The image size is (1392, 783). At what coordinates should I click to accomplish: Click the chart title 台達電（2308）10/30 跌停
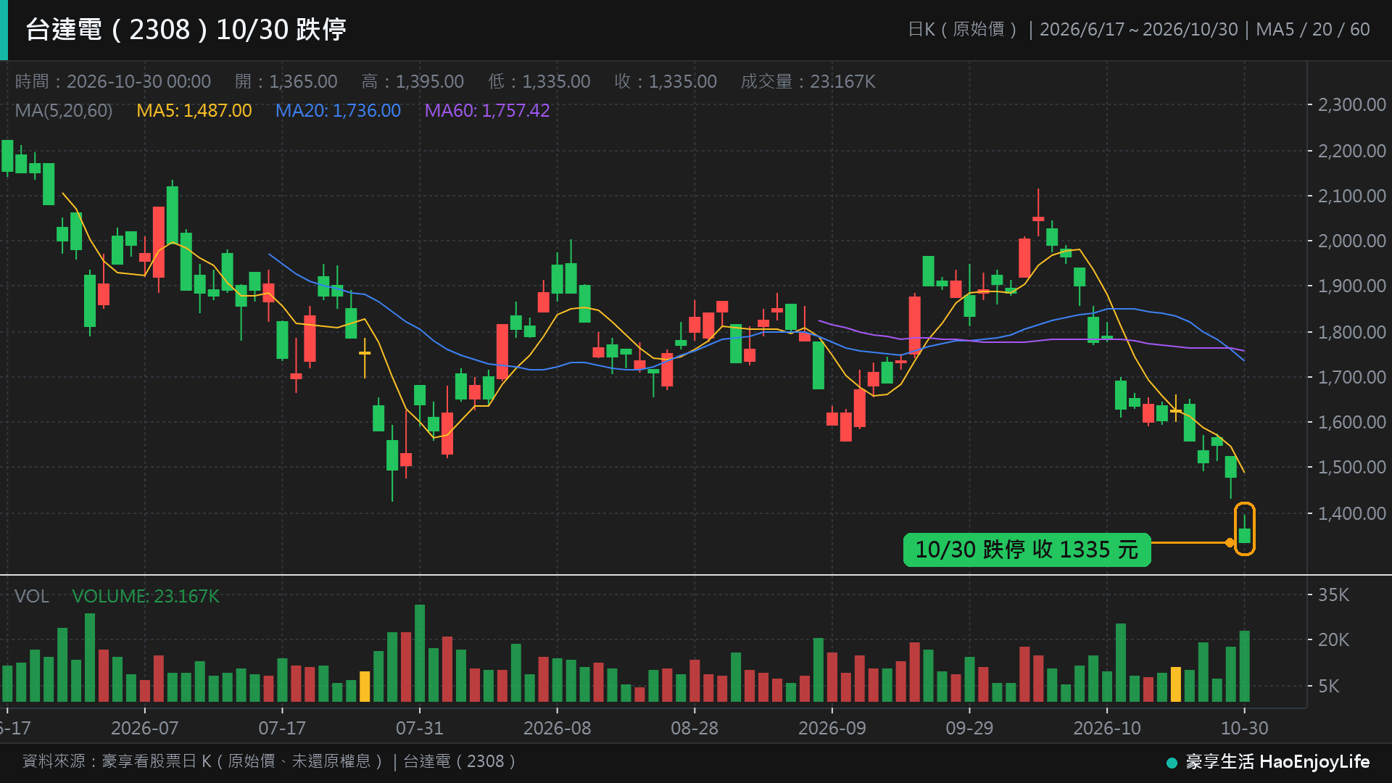point(186,30)
